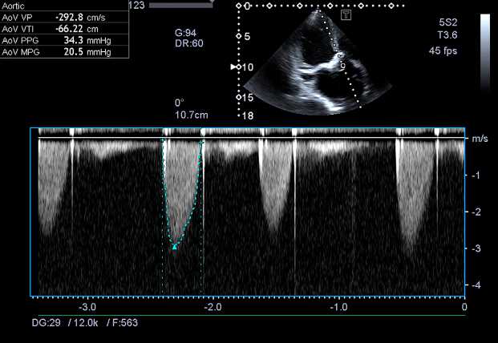The image size is (498, 343).
Task: Click the grayscale map bar
Action: tap(485, 52)
